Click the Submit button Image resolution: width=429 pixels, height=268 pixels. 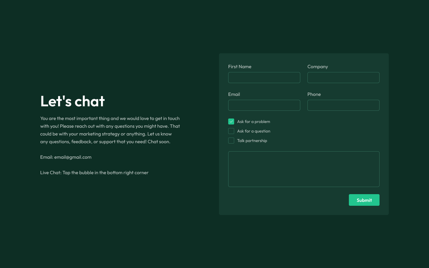click(364, 200)
